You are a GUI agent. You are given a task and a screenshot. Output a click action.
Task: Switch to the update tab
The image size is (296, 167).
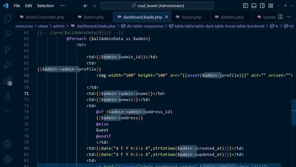point(266,17)
